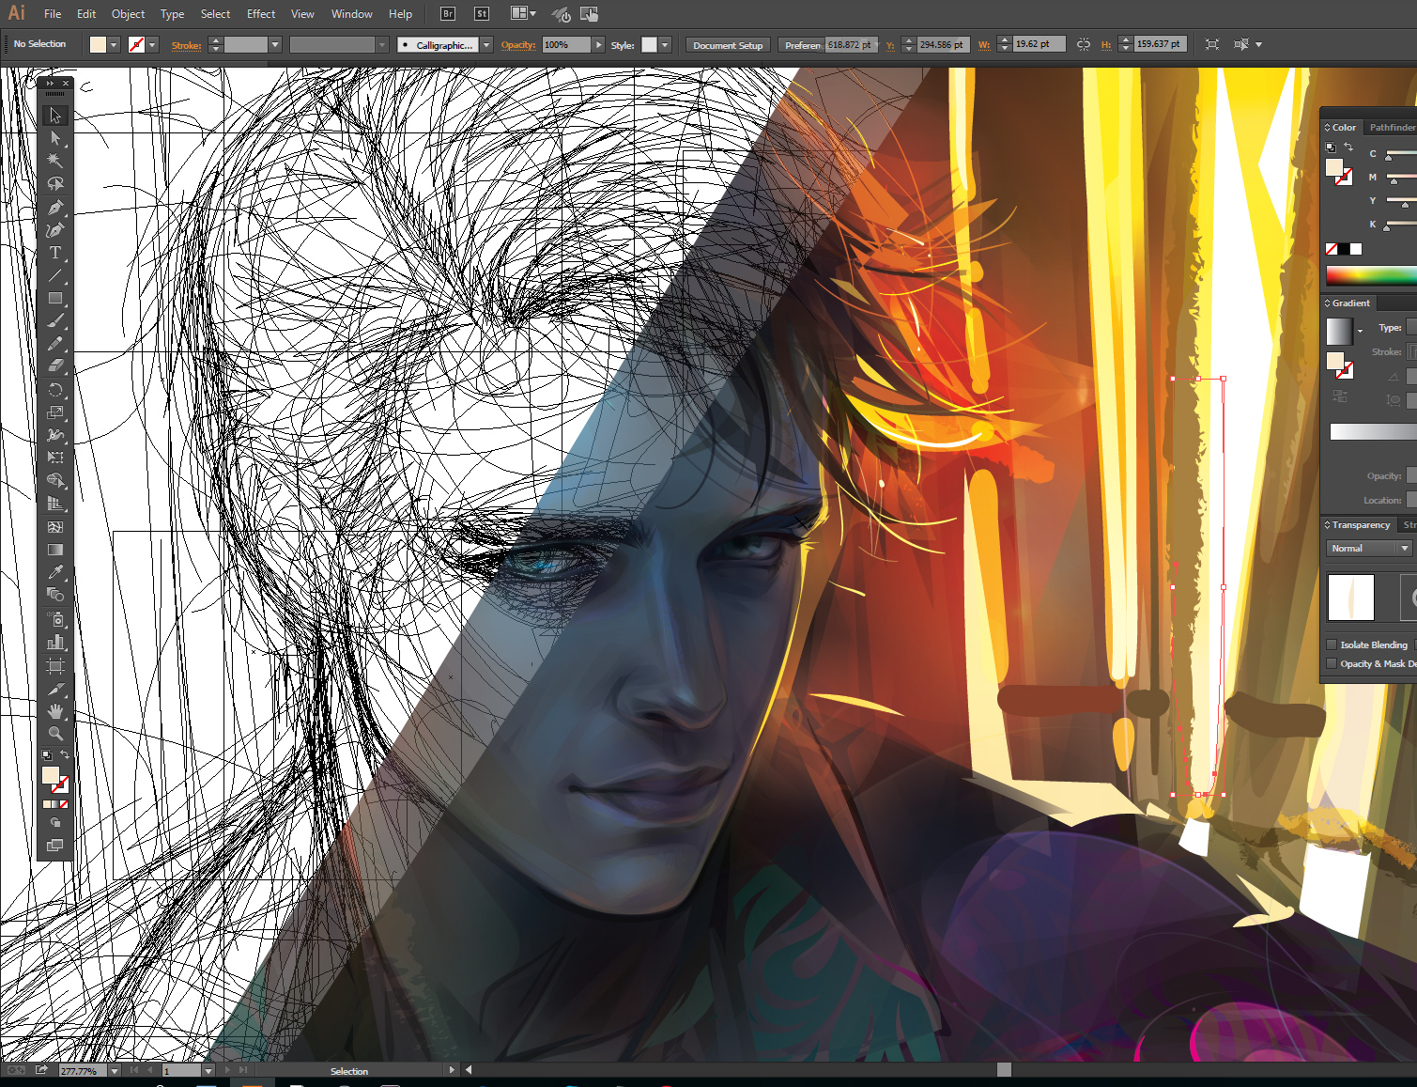Select the Scale tool

55,412
